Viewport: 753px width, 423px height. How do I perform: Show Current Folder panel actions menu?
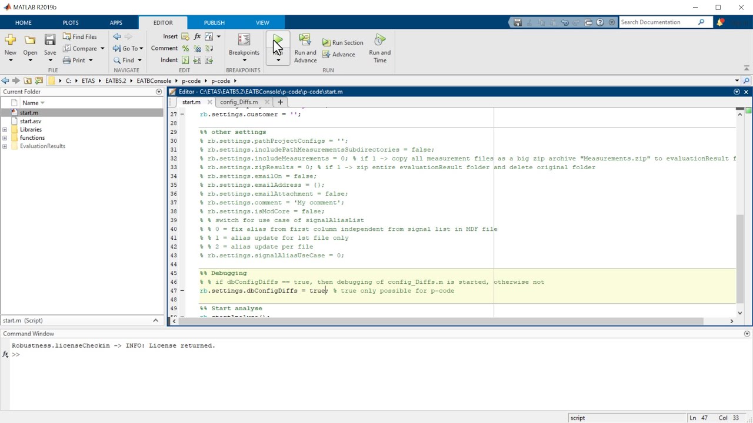158,92
